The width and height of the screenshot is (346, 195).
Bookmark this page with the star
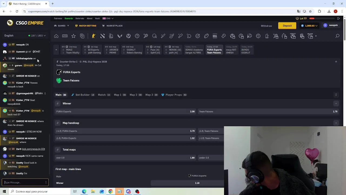click(310, 11)
